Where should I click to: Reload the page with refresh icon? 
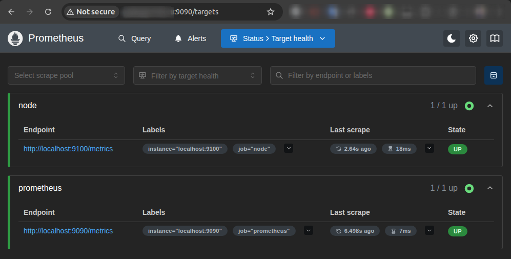48,12
